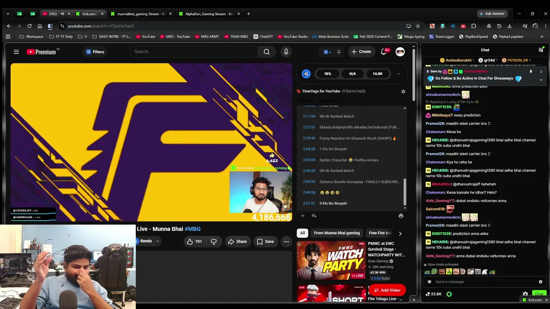Open the browser extensions puzzle icon

(474, 26)
